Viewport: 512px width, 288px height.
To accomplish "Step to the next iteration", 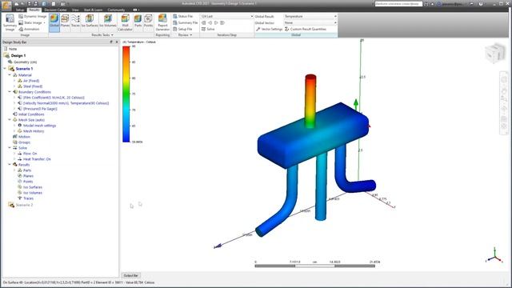I will point(216,23).
